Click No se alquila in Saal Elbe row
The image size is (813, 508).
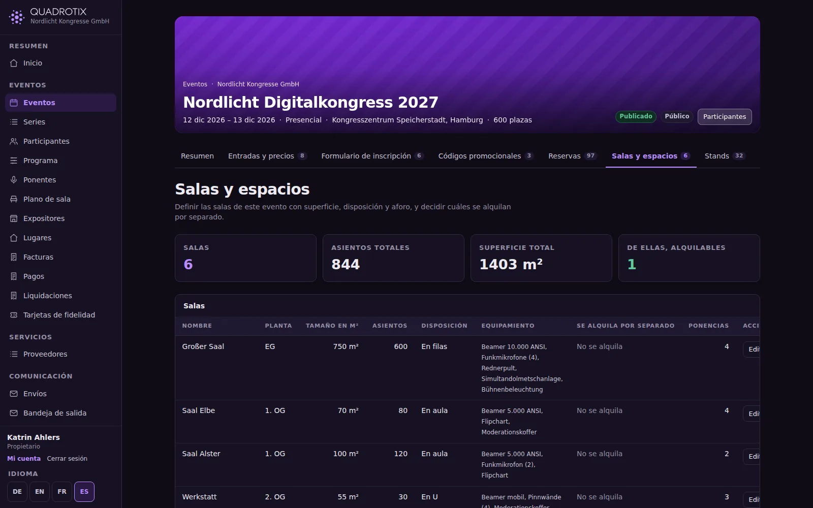click(600, 410)
